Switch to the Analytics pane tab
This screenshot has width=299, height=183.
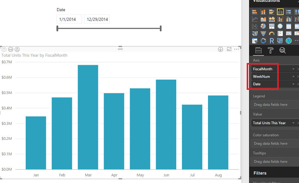click(282, 50)
